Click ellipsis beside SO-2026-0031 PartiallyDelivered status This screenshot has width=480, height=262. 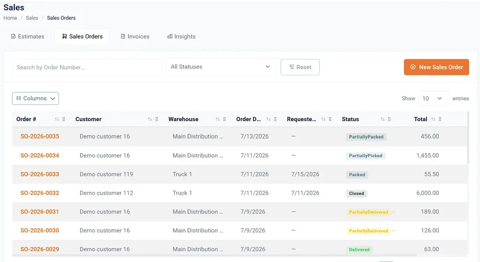[393, 212]
